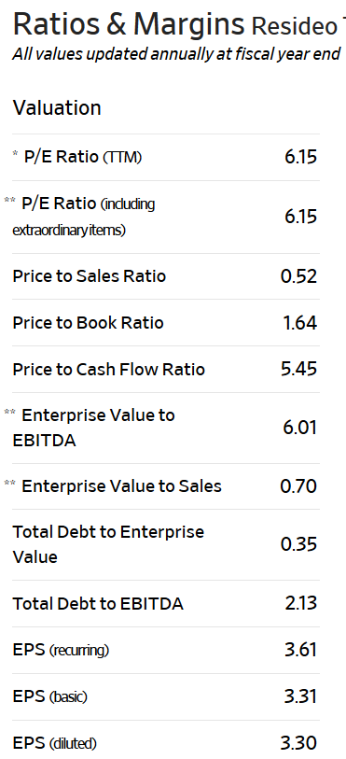Click the Total Debt to EBITDA label
Screen dimensions: 346x759
pyautogui.click(x=98, y=604)
